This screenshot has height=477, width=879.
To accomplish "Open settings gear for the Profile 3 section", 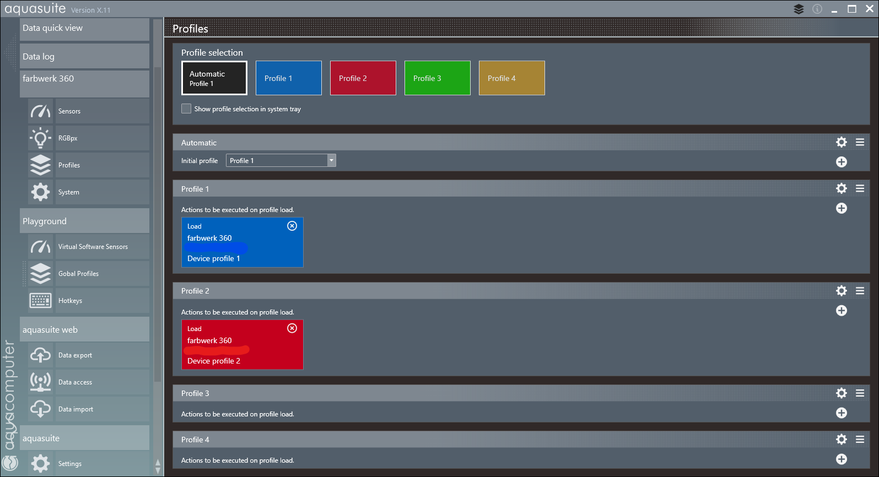I will pyautogui.click(x=842, y=393).
